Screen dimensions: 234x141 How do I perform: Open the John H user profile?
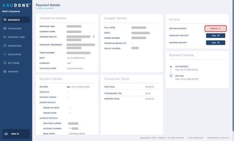(16, 134)
